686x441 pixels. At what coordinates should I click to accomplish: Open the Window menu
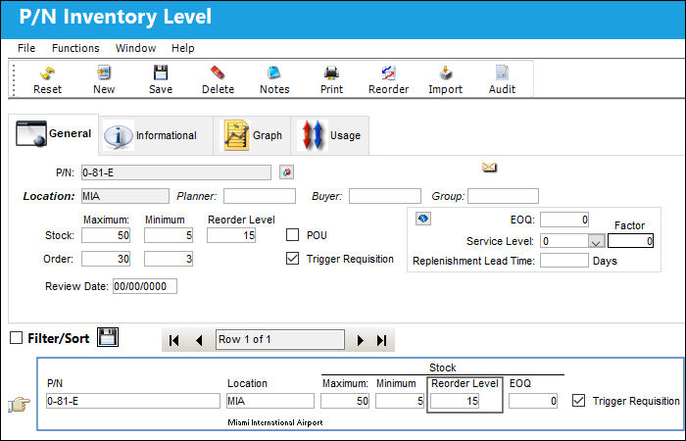(x=135, y=48)
